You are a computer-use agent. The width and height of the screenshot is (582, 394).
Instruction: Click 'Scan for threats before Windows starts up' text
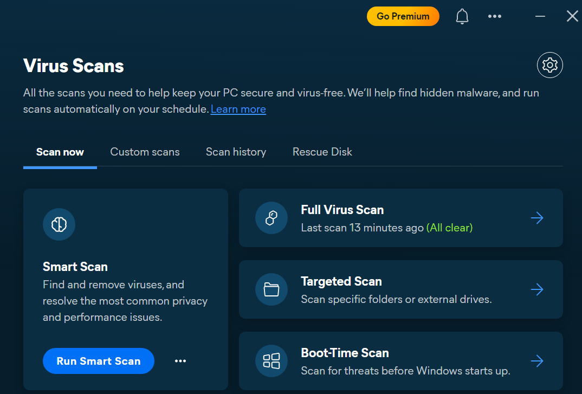(x=405, y=371)
